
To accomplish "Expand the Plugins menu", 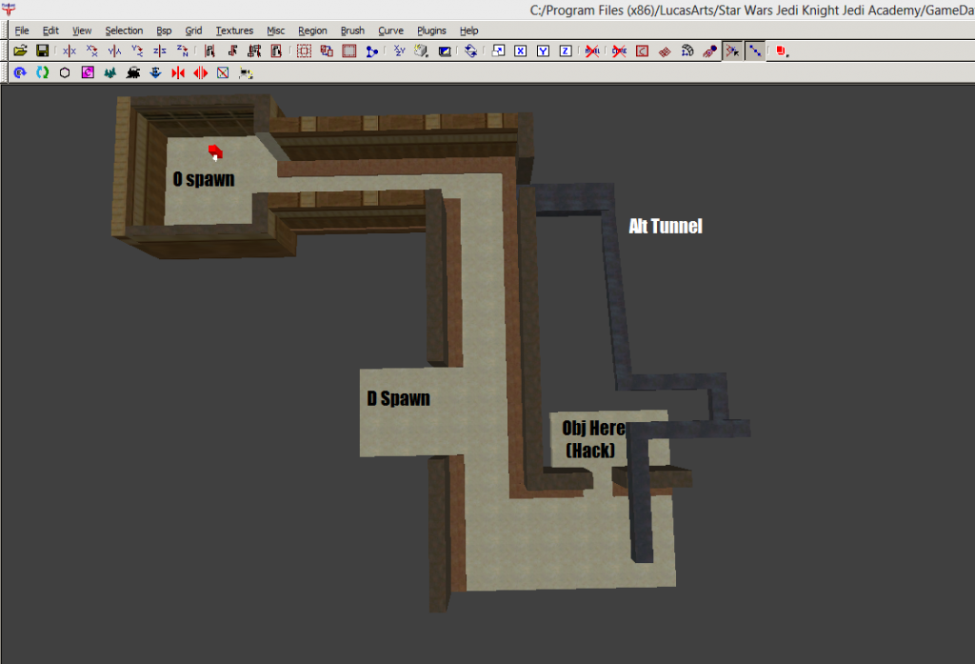I will [x=431, y=30].
